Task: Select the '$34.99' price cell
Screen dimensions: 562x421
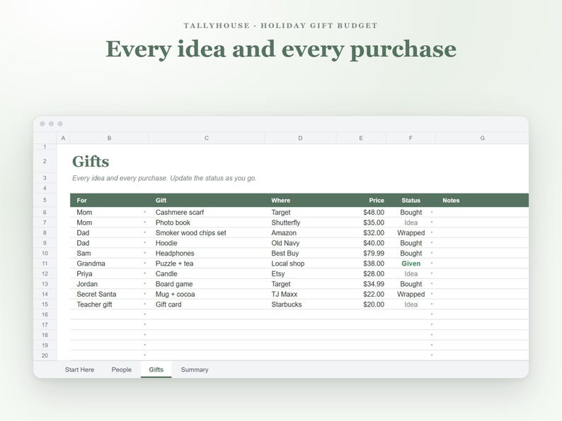Action: tap(361, 284)
